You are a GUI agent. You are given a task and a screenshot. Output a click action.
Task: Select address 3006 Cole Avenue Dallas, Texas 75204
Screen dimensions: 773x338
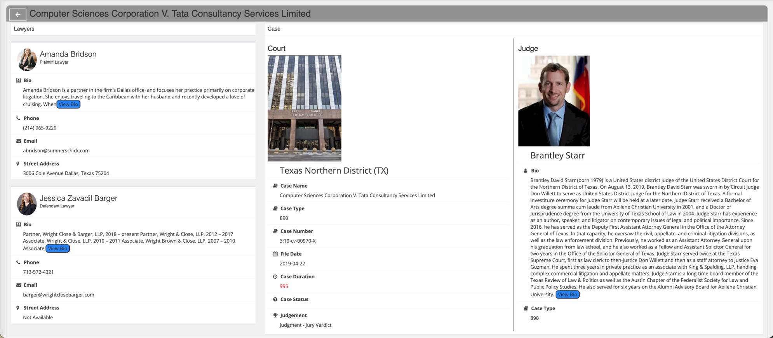[x=66, y=173]
